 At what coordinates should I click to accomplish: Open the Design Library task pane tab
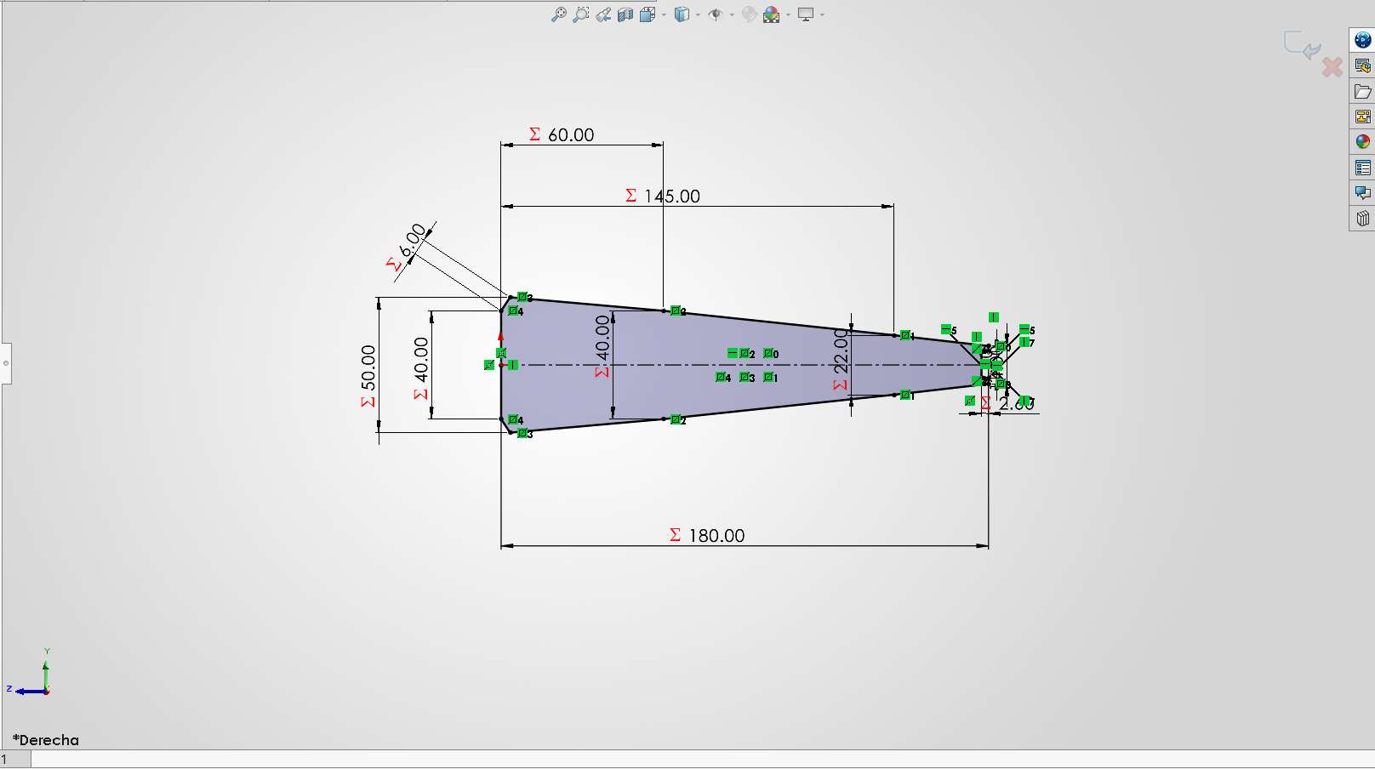[1362, 66]
